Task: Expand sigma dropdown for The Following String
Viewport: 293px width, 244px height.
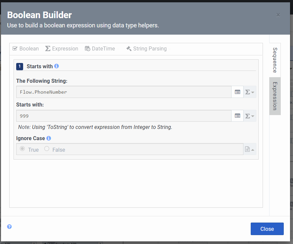Action: point(249,92)
